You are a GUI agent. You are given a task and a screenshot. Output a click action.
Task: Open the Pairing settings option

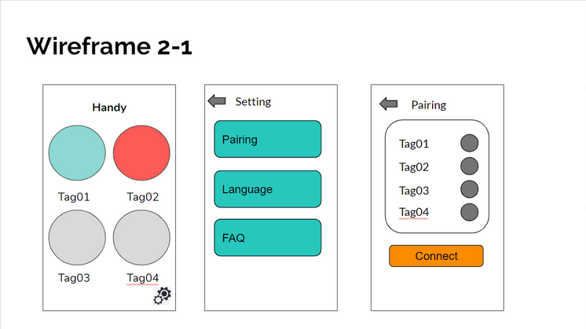268,139
